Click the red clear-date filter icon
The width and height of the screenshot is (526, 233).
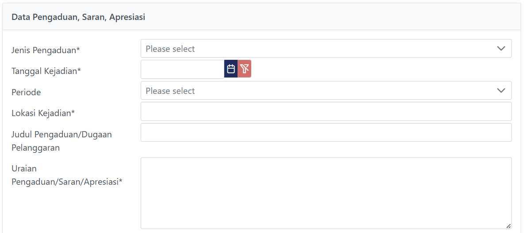pyautogui.click(x=245, y=69)
